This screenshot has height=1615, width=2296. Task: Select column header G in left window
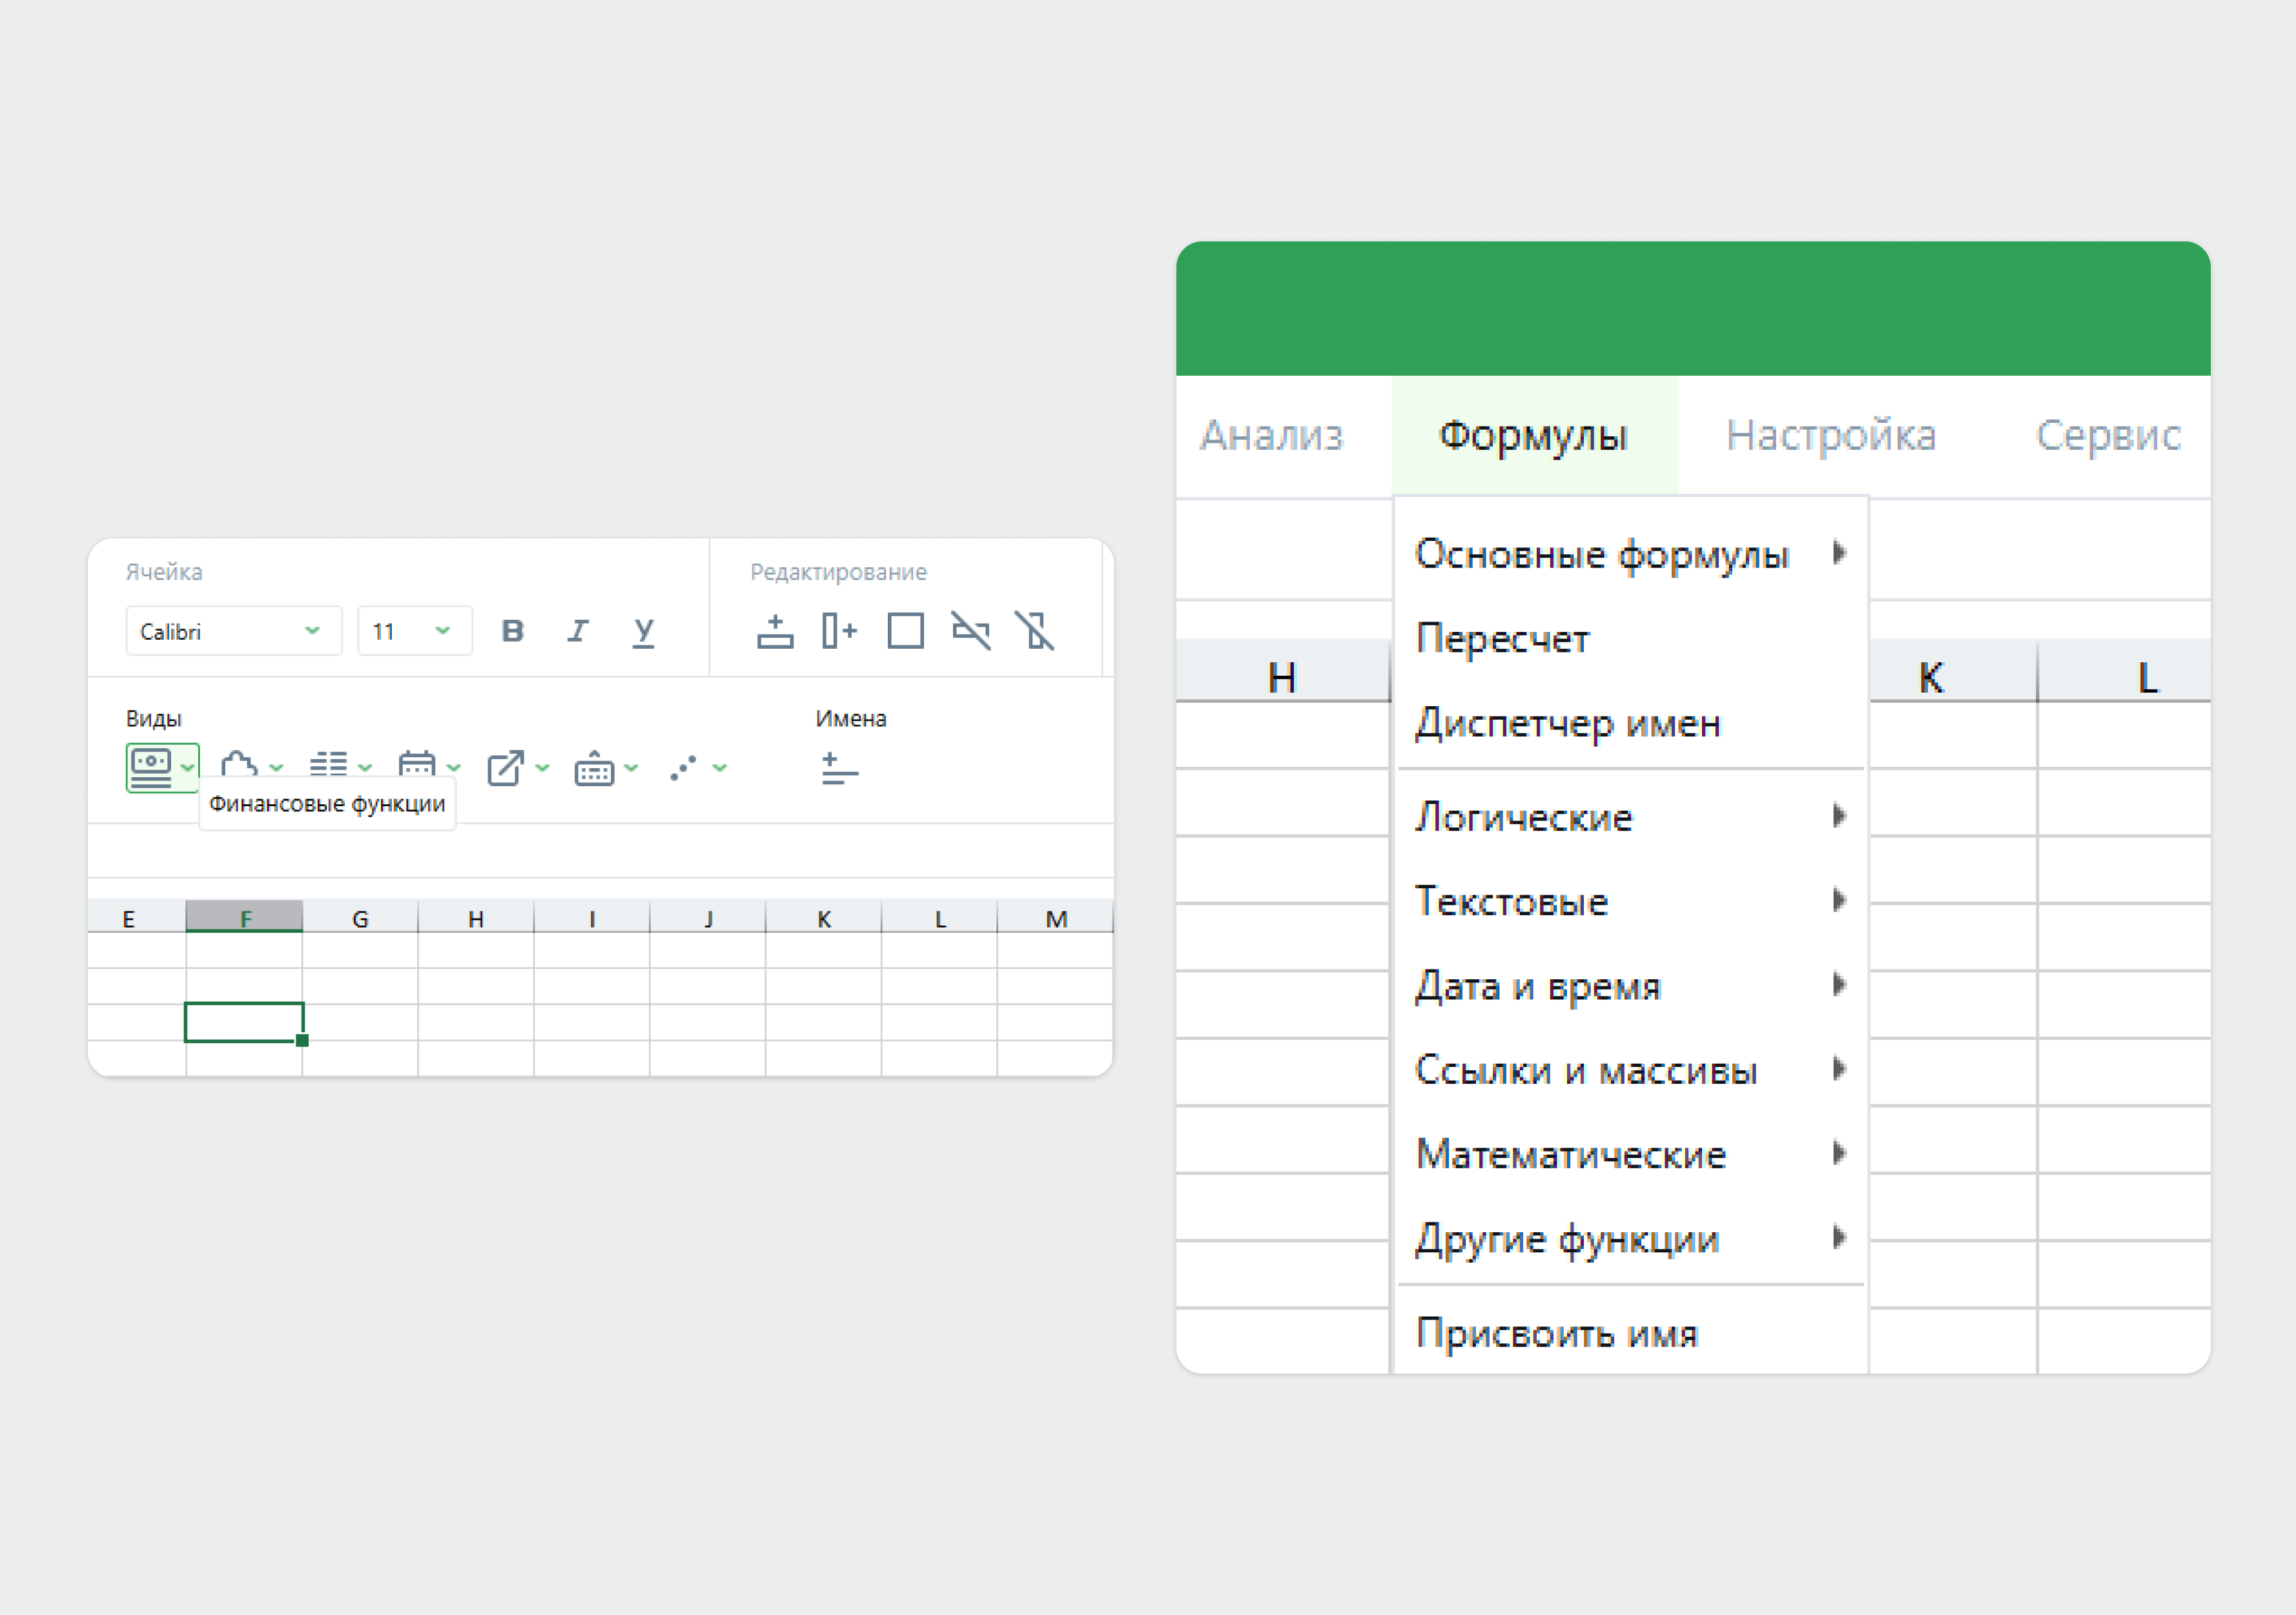pos(360,918)
